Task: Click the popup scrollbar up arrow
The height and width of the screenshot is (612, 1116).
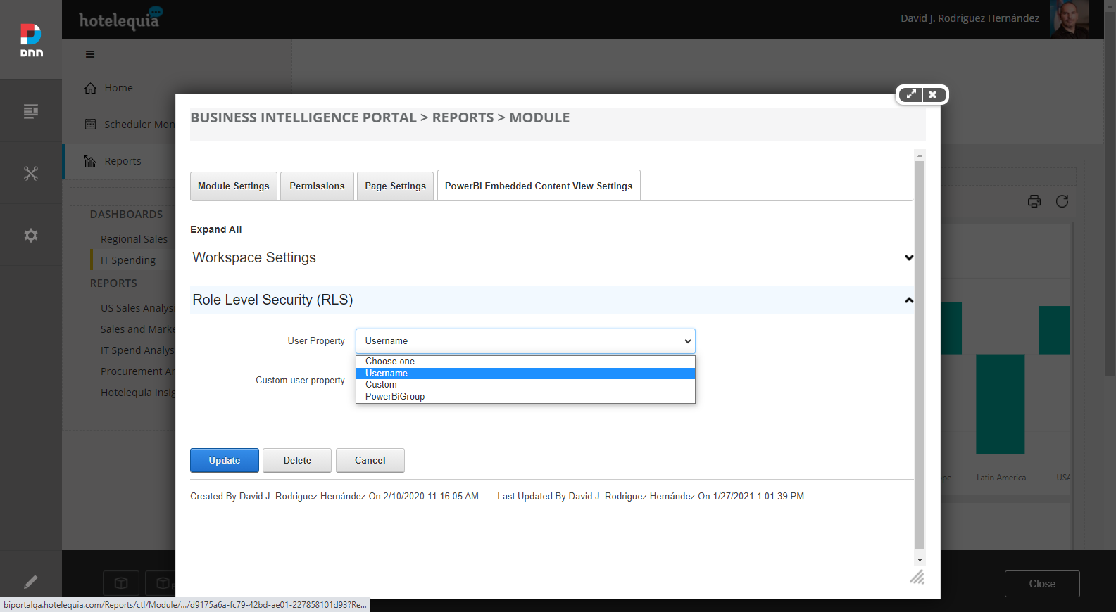Action: (920, 155)
